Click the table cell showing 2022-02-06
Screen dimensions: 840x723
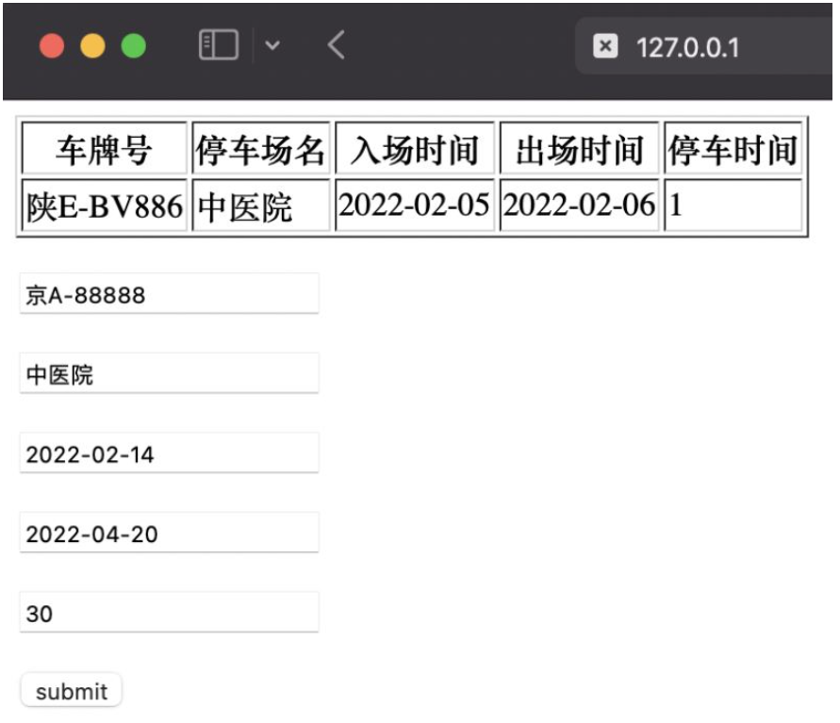(x=577, y=204)
